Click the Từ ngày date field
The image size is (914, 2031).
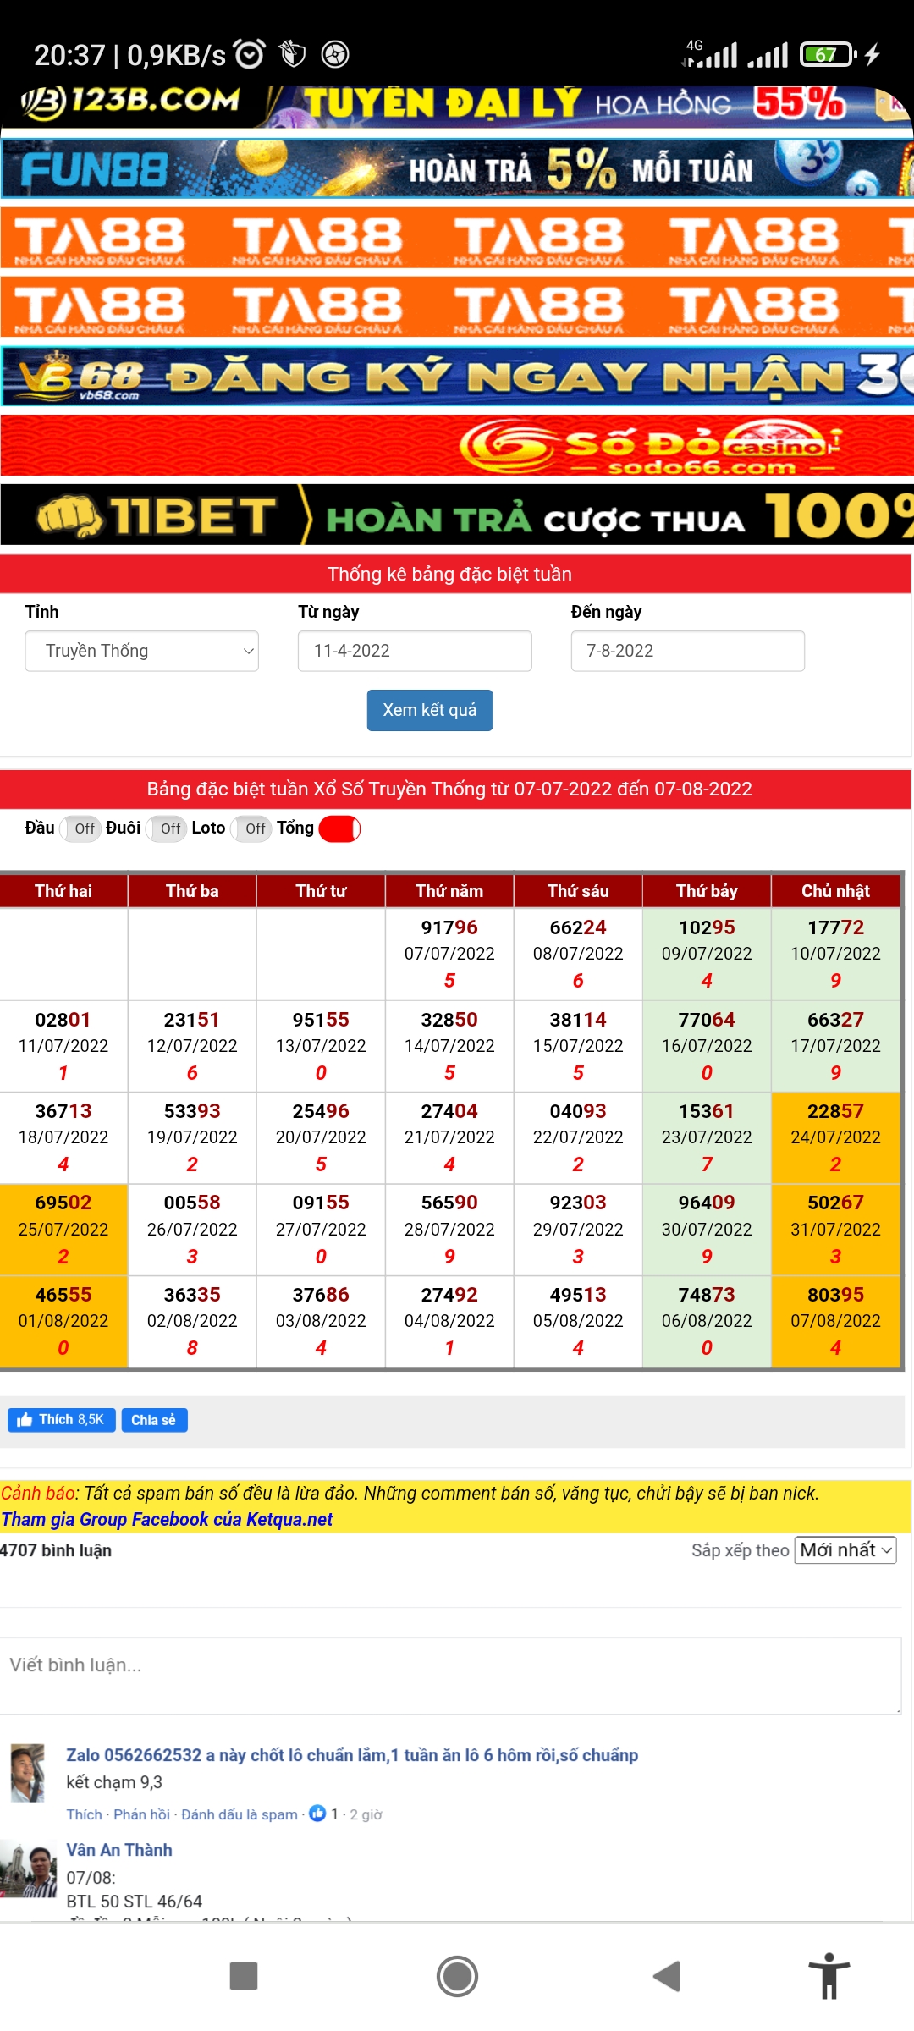pos(415,651)
